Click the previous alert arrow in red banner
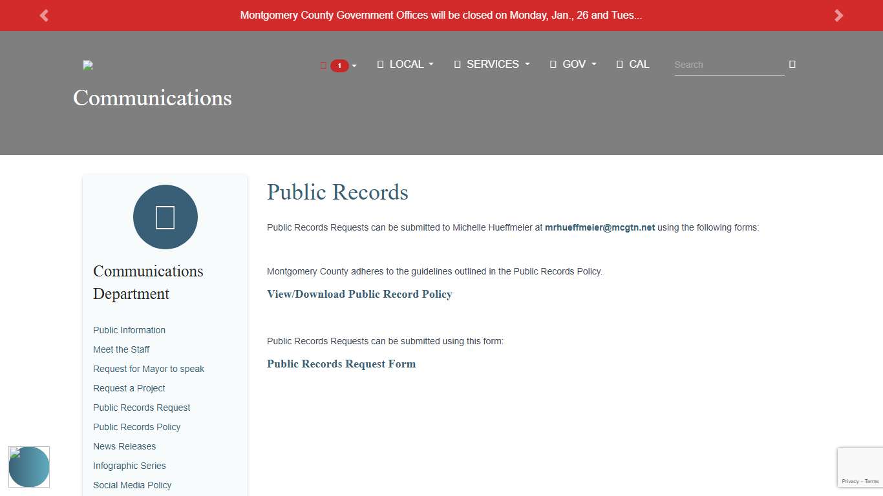 tap(44, 15)
